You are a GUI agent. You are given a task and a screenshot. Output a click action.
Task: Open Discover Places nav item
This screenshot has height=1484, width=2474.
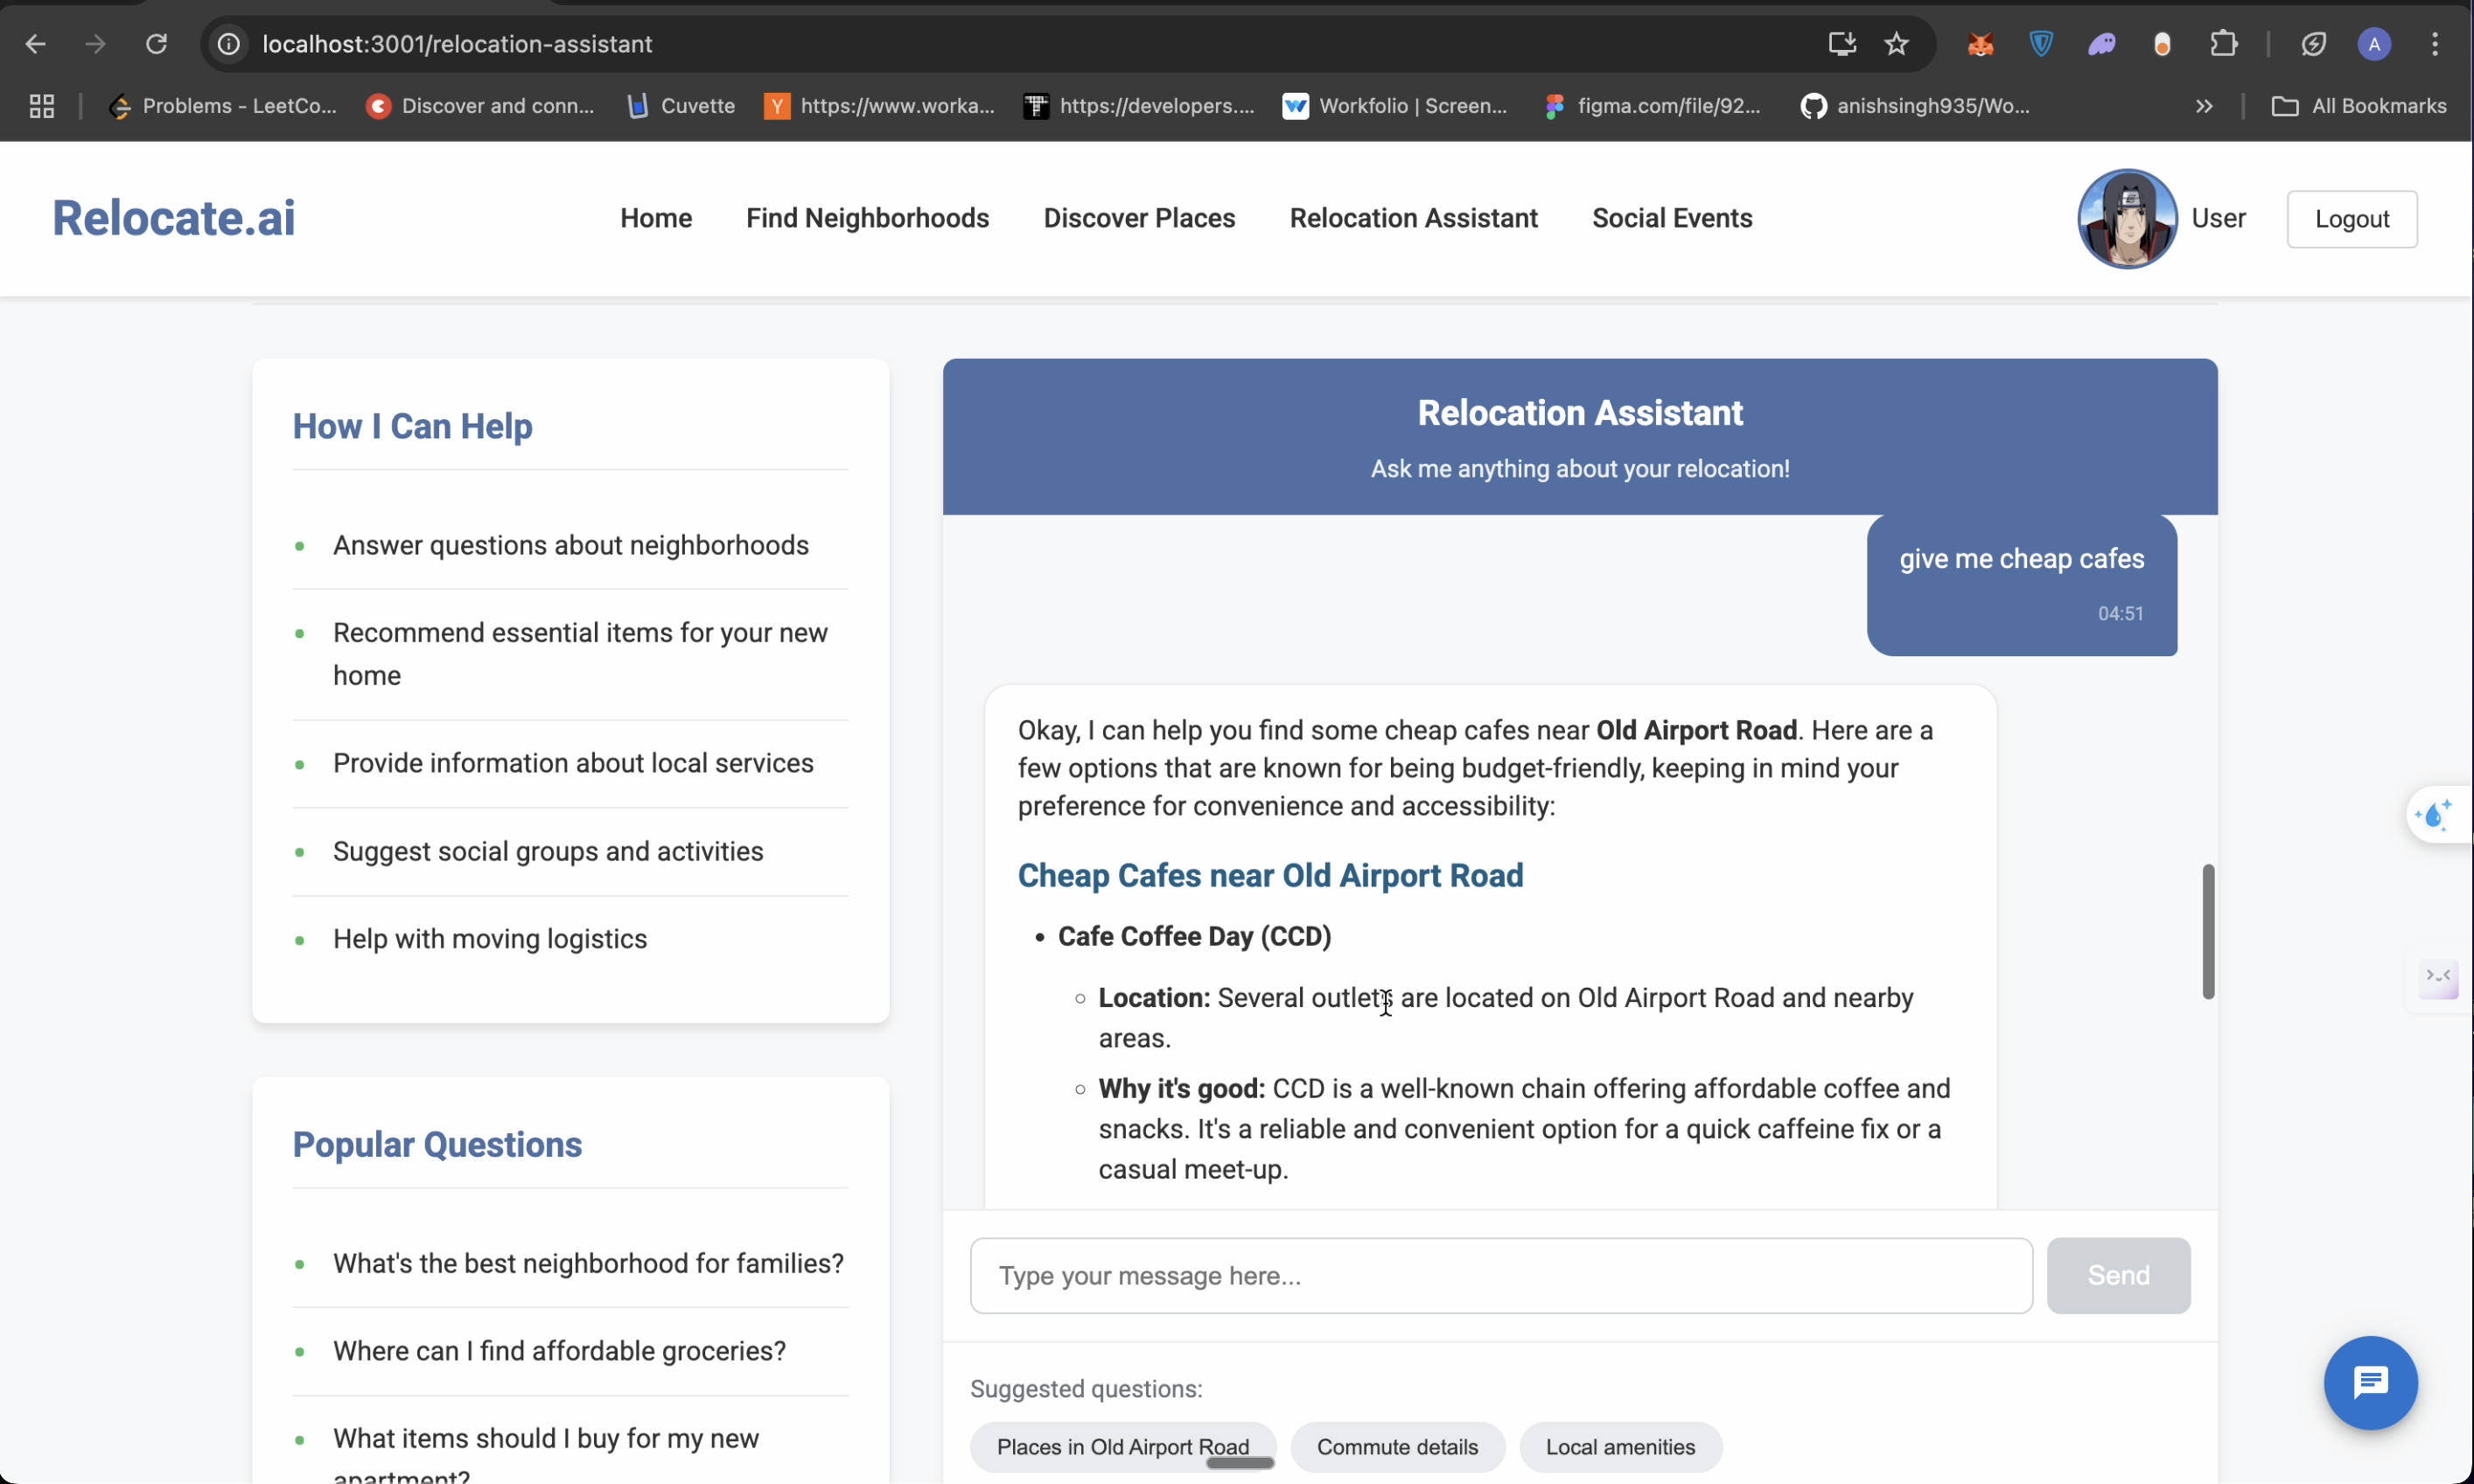[x=1140, y=218]
